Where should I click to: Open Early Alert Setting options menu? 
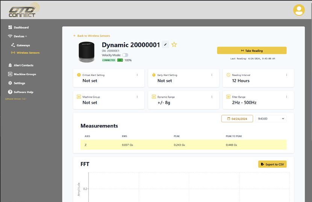click(212, 75)
